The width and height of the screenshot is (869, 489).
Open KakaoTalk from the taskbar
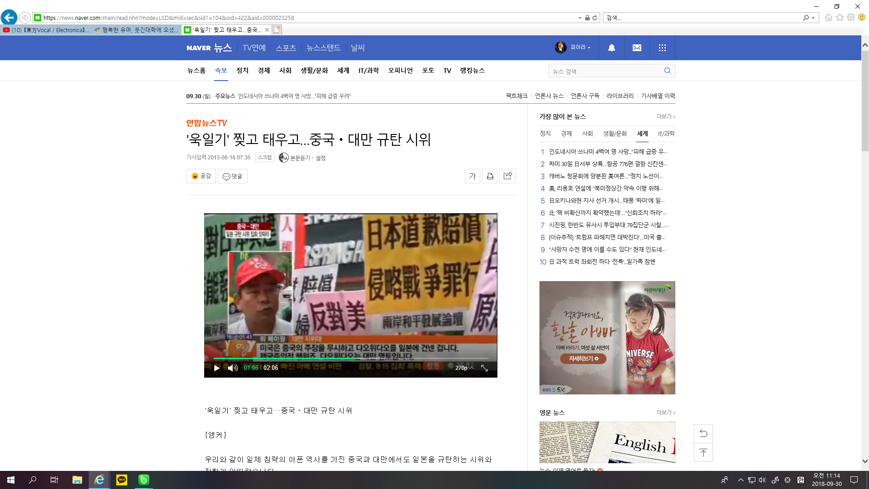(x=122, y=480)
